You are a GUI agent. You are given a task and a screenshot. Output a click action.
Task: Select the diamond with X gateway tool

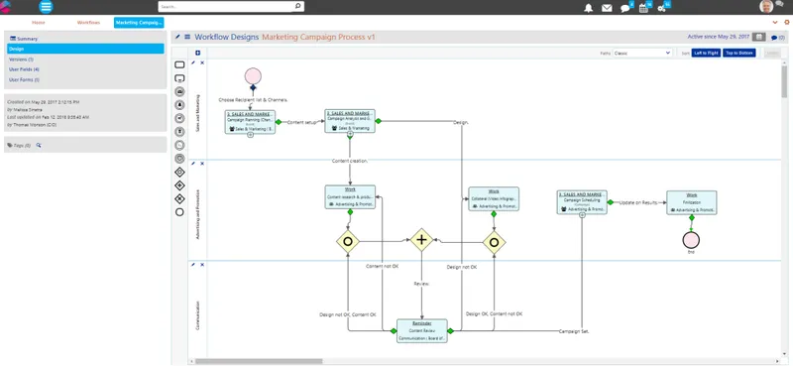(x=179, y=198)
